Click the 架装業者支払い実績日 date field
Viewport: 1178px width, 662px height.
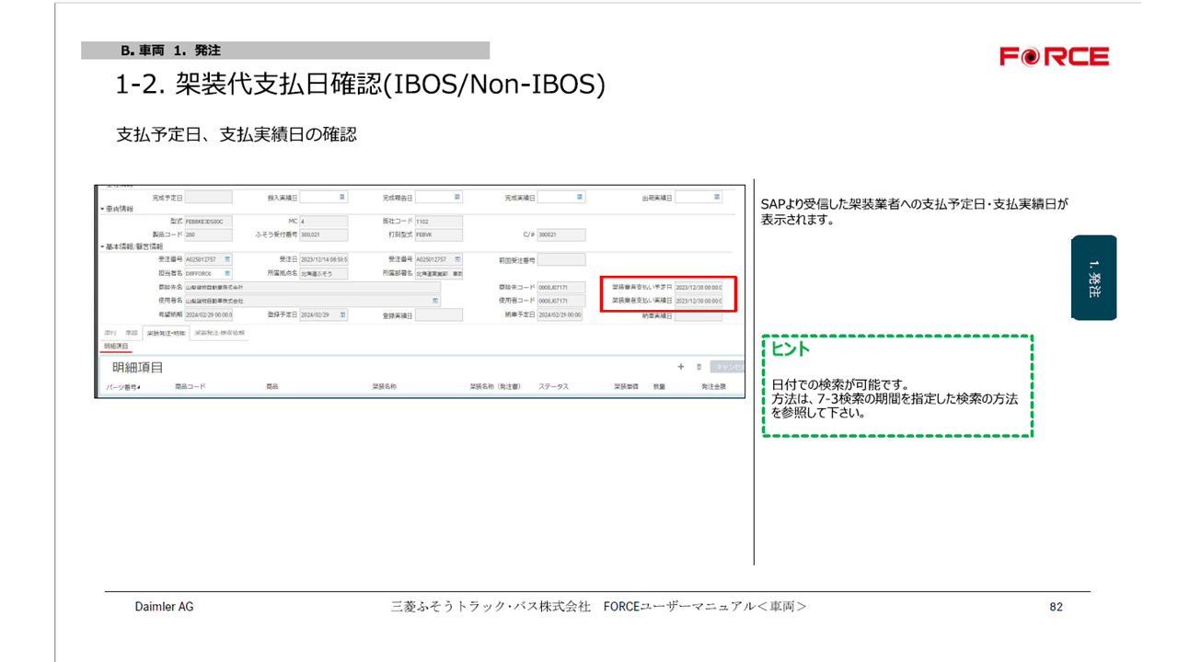pos(699,301)
